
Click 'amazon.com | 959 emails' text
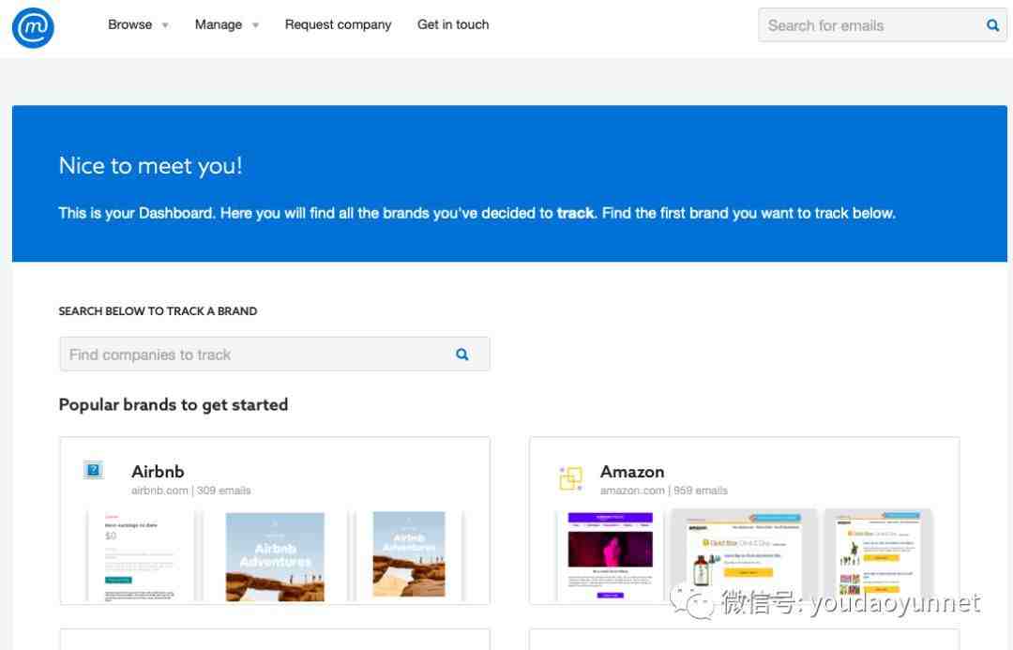(663, 491)
